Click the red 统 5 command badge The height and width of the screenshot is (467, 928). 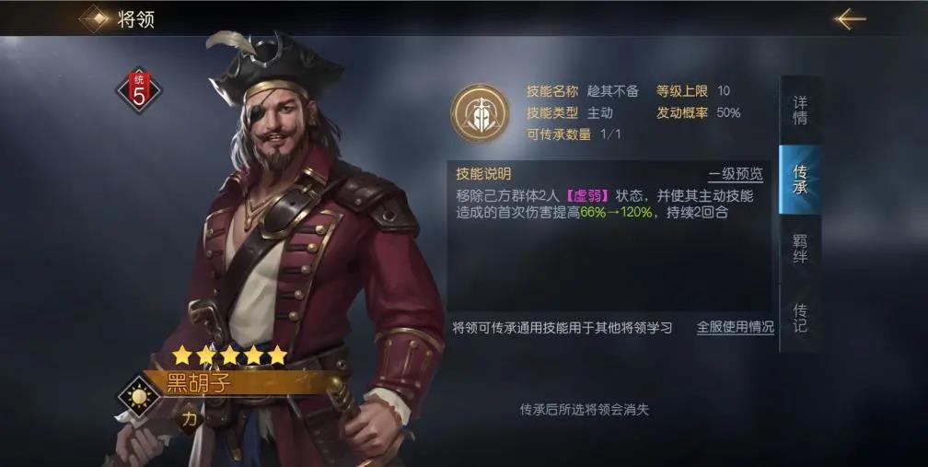click(x=138, y=90)
